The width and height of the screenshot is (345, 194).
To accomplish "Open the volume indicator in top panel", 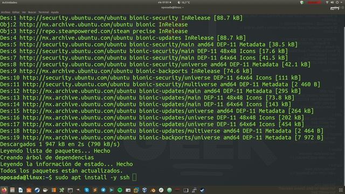I will pos(332,2).
